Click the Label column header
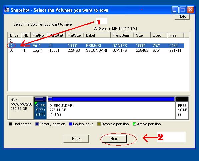The width and height of the screenshot is (199, 161). coord(97,35)
